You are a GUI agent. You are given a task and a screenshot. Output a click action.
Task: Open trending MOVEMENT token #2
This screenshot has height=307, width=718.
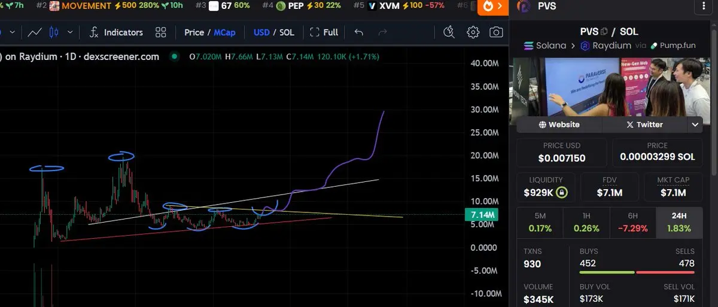point(109,6)
